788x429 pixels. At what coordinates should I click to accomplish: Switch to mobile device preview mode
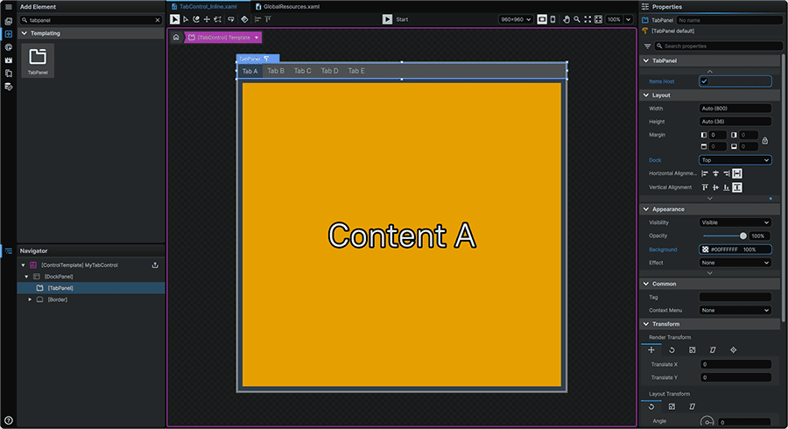click(552, 19)
